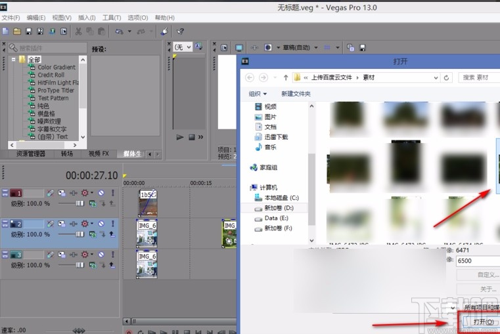Click track 1 level slider handle
Viewport: 500px width, 334px height.
80,203
